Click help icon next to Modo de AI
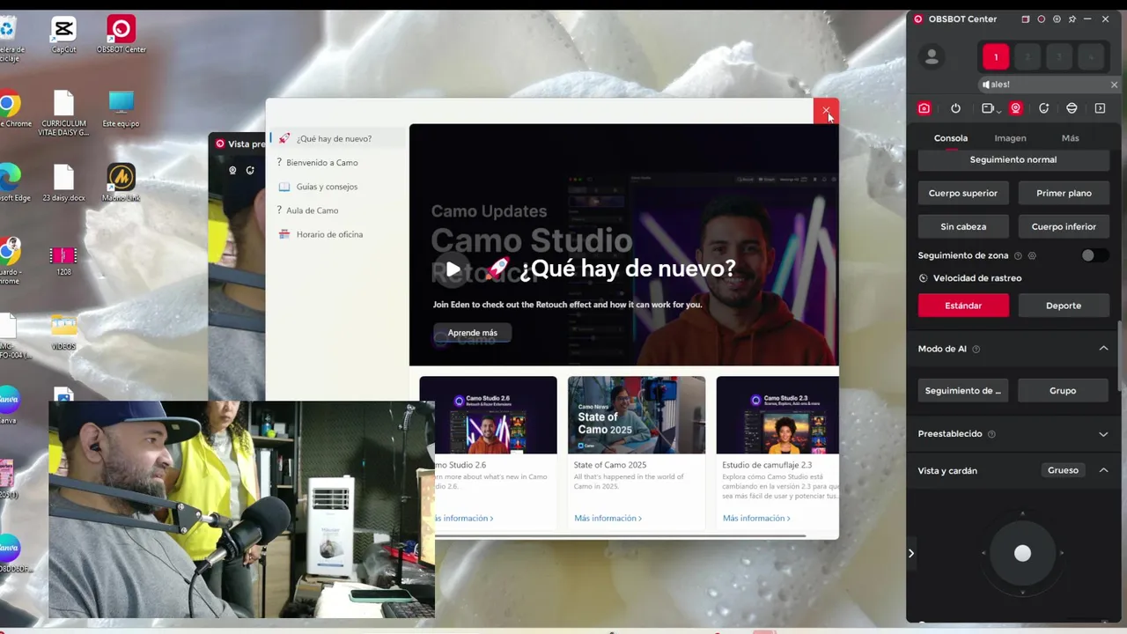 coord(976,349)
